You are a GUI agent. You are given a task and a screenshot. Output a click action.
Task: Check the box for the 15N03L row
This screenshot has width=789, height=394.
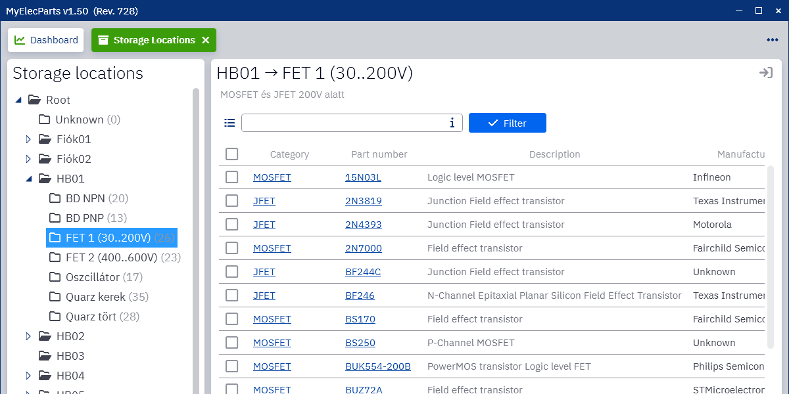click(231, 177)
